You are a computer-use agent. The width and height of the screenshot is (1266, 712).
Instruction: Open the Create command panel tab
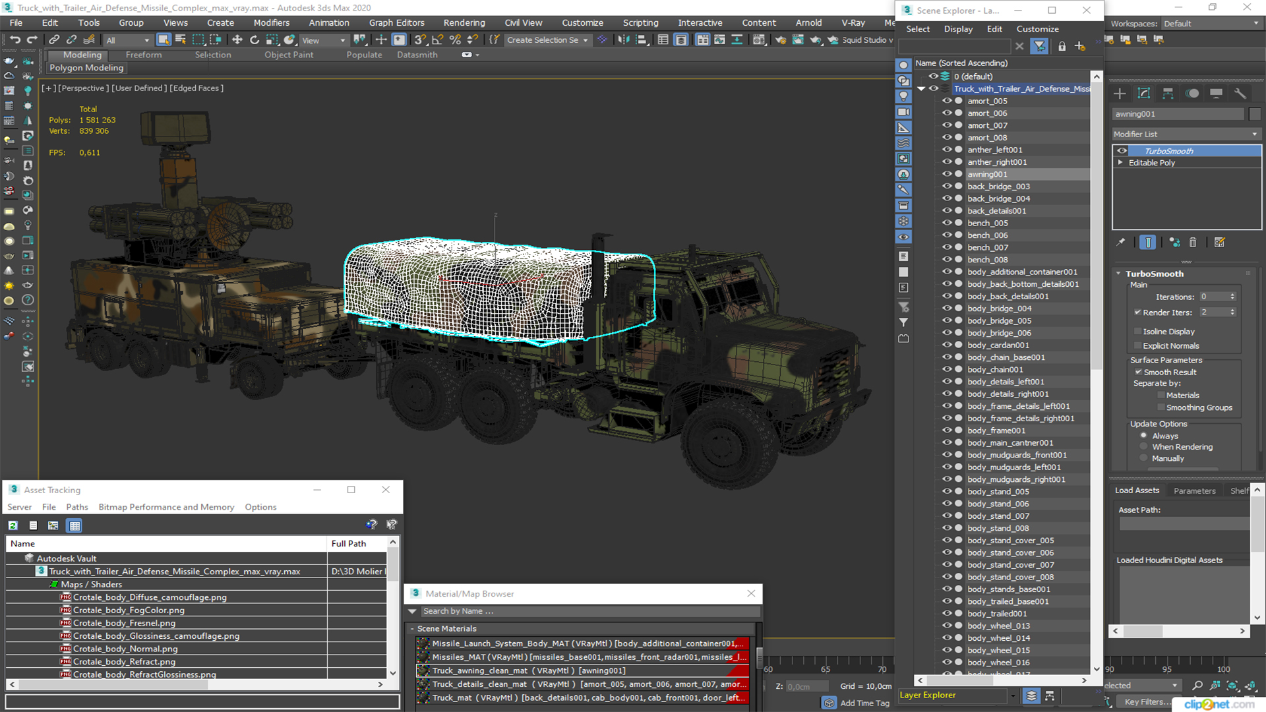(1120, 94)
